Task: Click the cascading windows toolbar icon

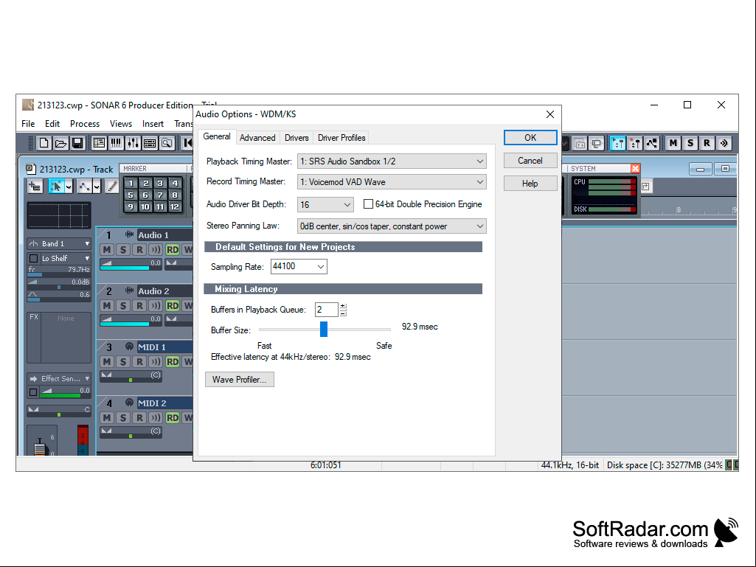Action: 580,143
